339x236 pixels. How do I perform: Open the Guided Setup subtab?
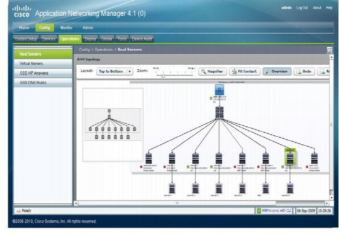tap(26, 39)
